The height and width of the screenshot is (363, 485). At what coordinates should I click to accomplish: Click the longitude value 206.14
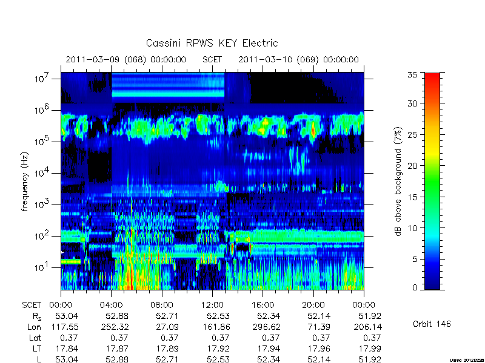367,327
